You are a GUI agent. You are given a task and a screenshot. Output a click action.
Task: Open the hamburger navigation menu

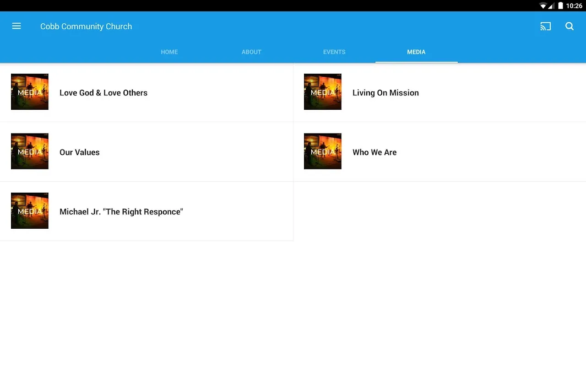point(16,26)
